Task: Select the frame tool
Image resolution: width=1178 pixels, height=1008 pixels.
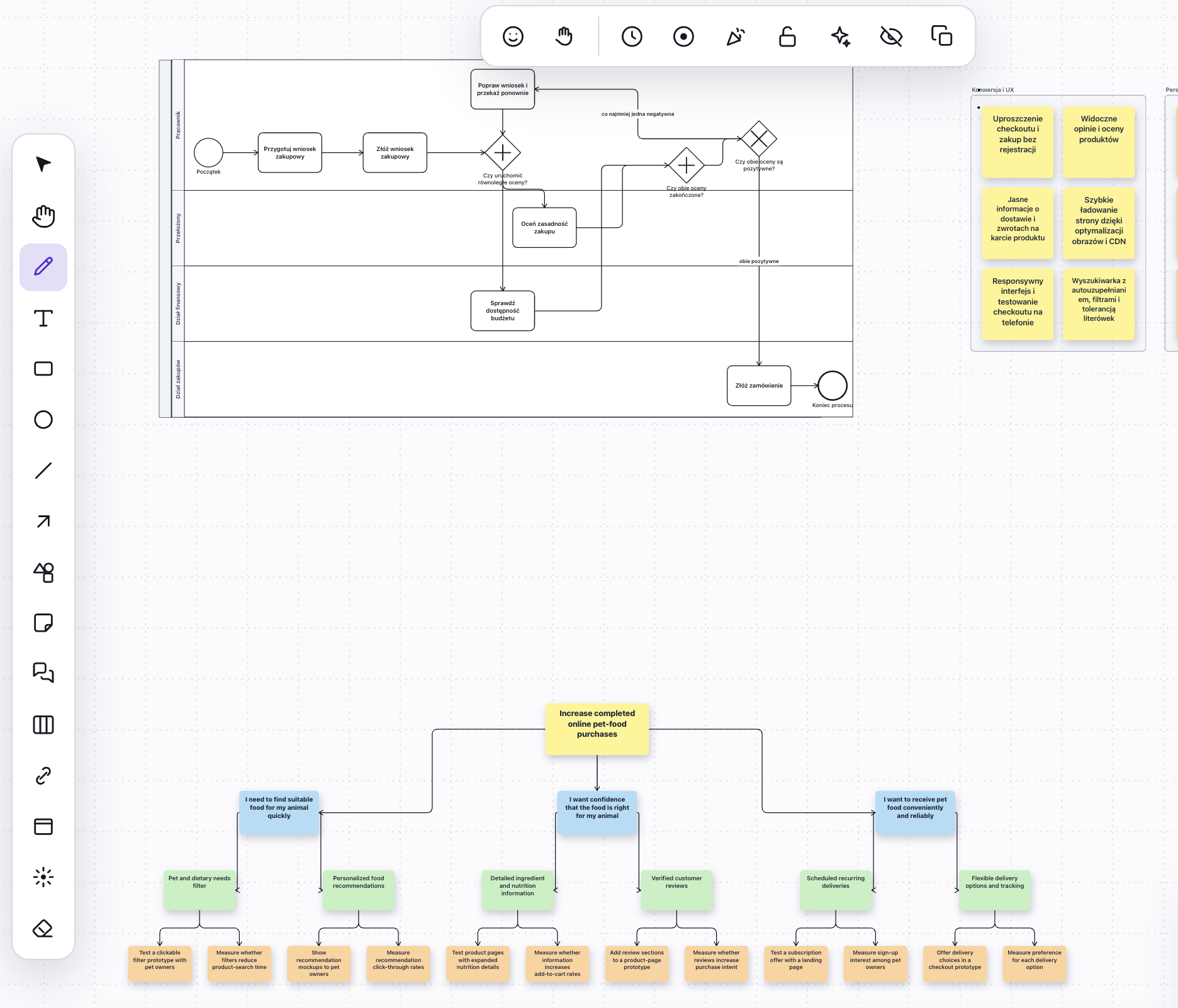Action: [x=43, y=827]
